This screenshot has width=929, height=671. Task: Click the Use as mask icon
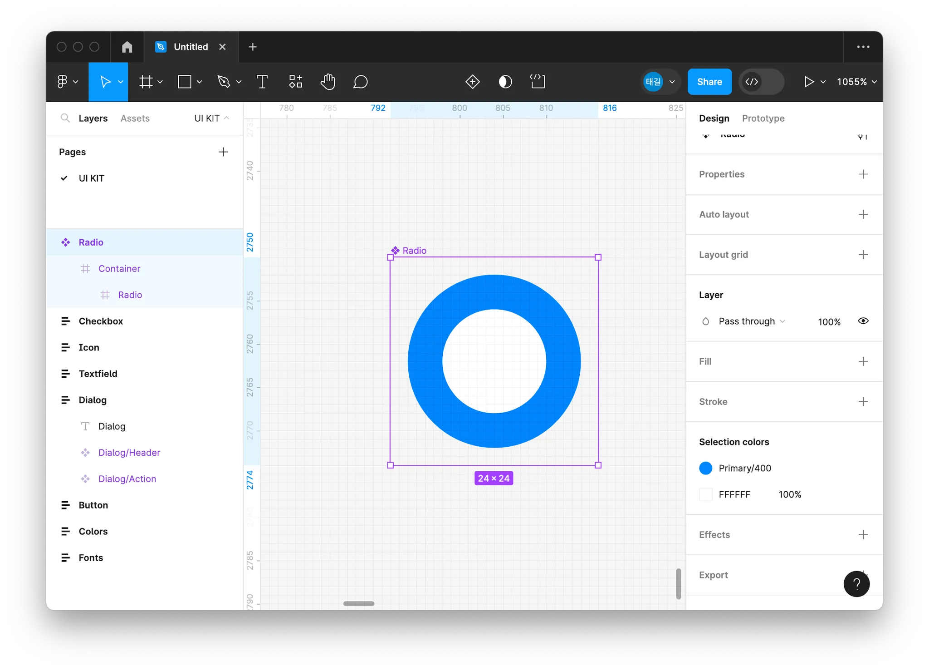click(505, 82)
